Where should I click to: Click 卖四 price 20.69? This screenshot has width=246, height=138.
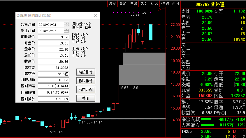[207, 23]
